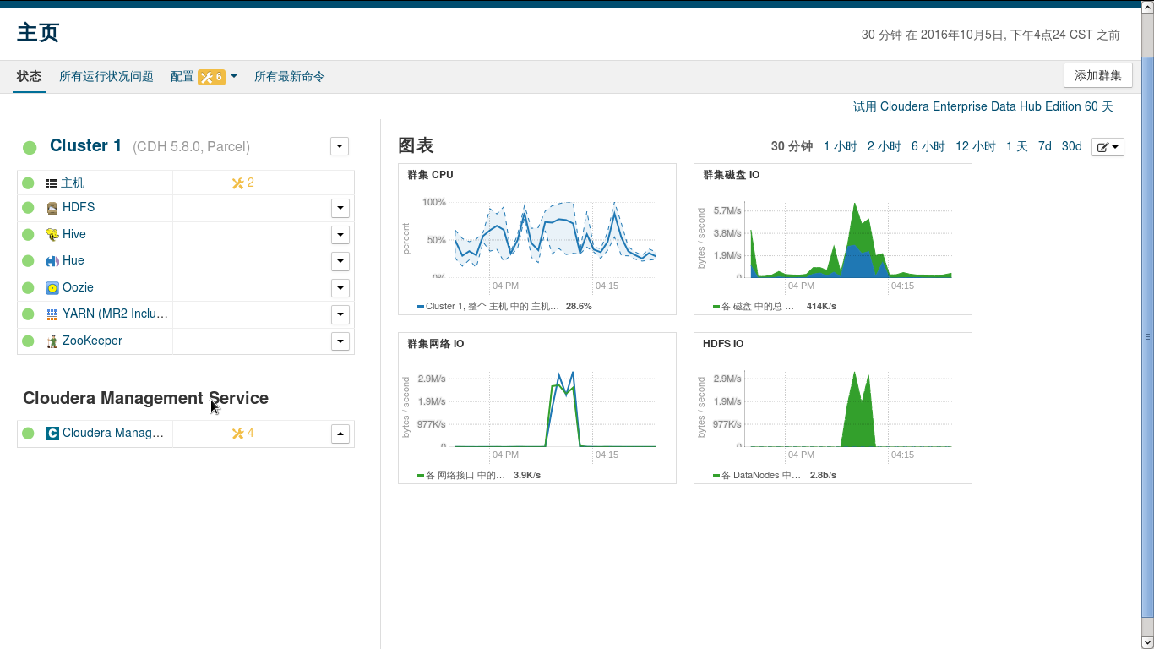Select the 2 小时 time range
Screen dimensions: 1154x649
tap(885, 146)
